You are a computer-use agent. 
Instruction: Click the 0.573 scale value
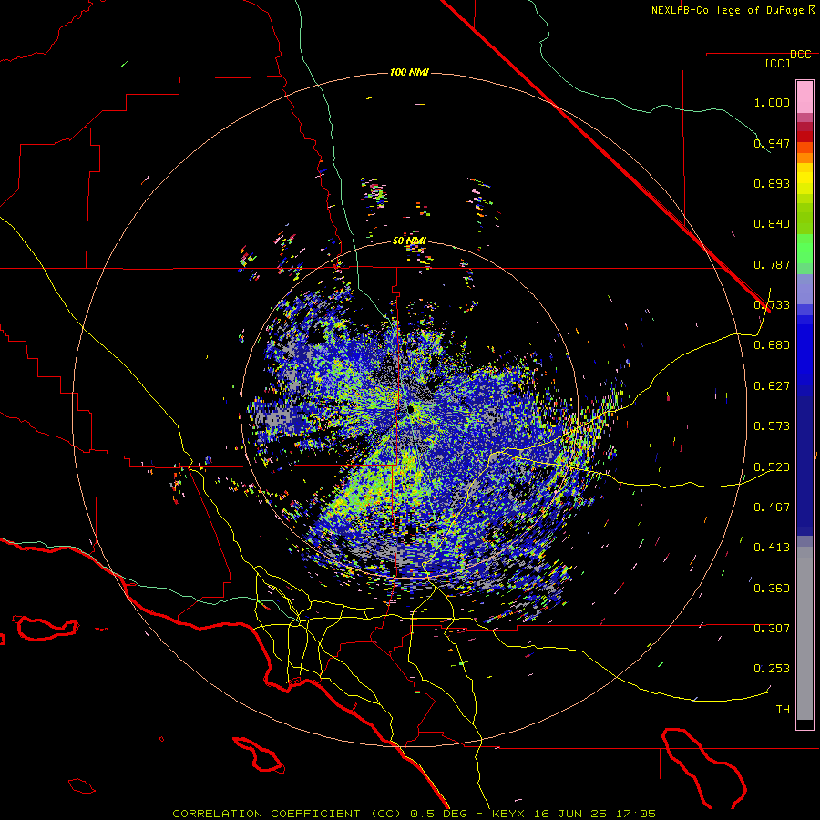772,426
